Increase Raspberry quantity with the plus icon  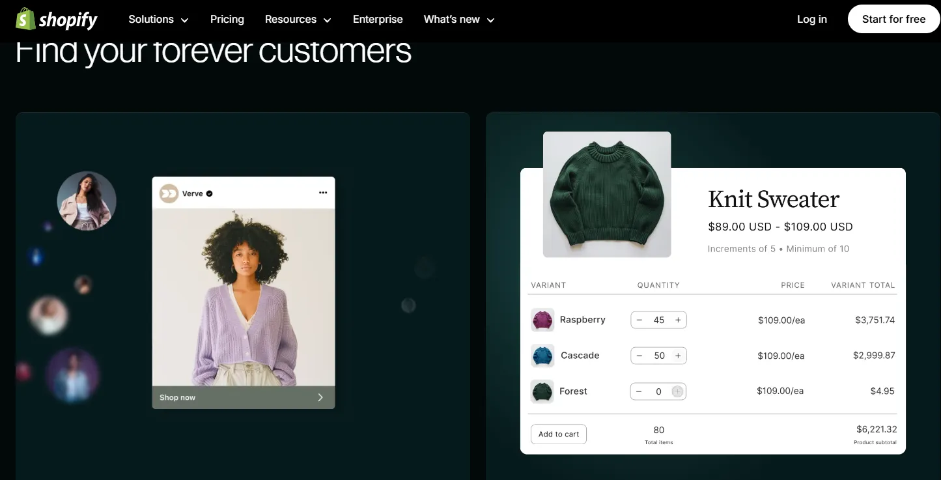point(678,320)
